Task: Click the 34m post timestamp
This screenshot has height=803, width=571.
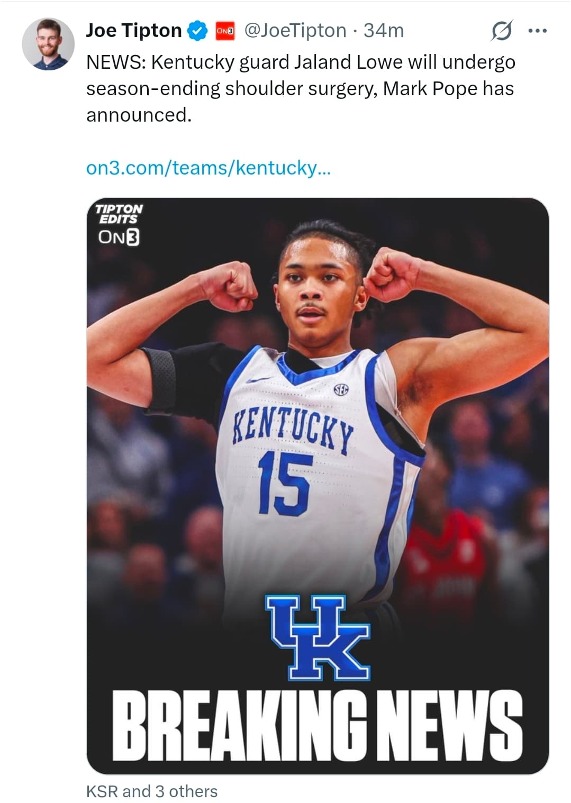Action: (384, 31)
